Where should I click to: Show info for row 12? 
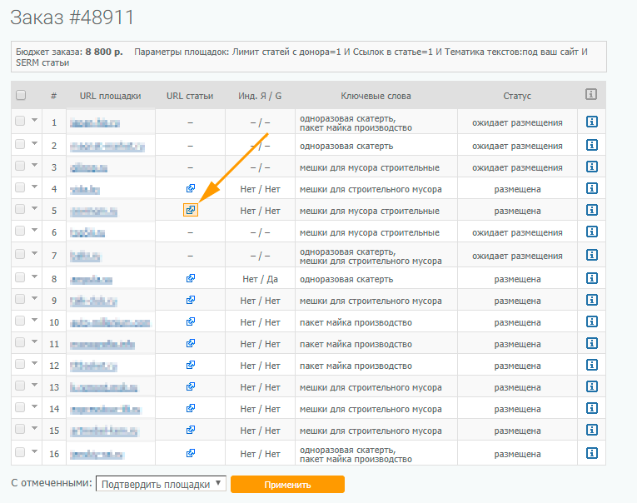pyautogui.click(x=592, y=366)
